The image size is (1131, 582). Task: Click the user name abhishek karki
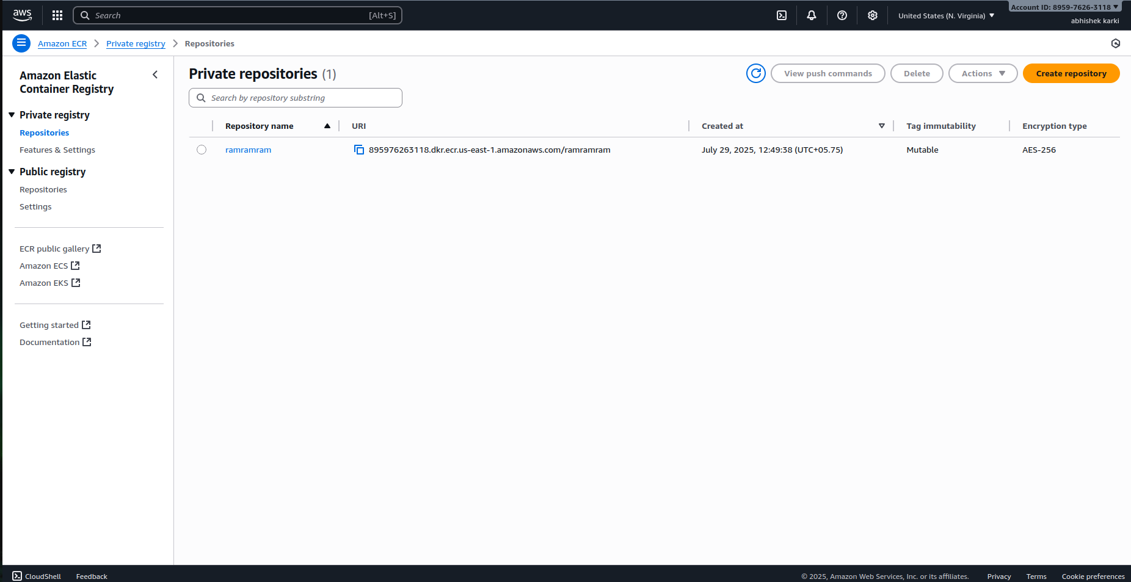[x=1095, y=21]
